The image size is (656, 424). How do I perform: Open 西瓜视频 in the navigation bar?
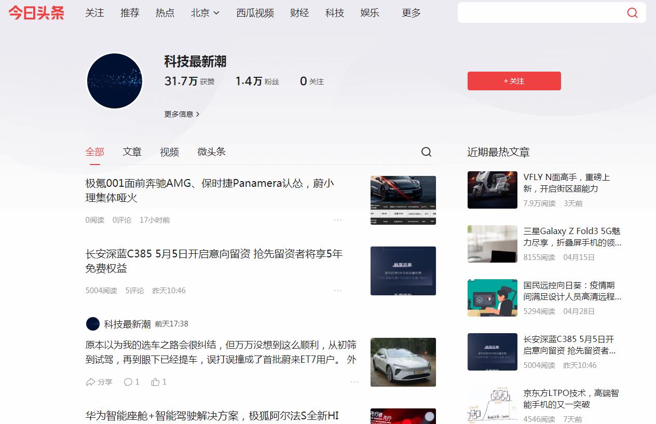pos(255,13)
